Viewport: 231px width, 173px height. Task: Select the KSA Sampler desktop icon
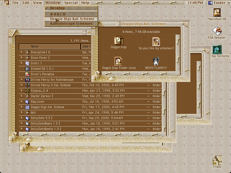217,31
